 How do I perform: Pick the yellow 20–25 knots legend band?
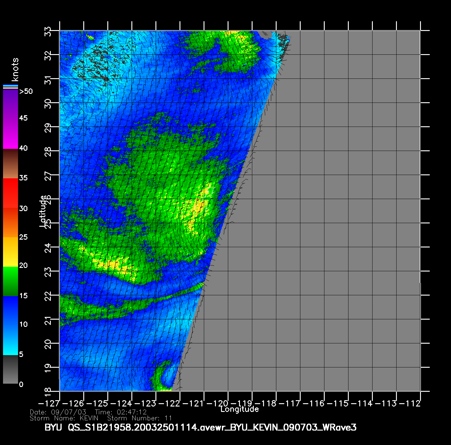point(11,252)
